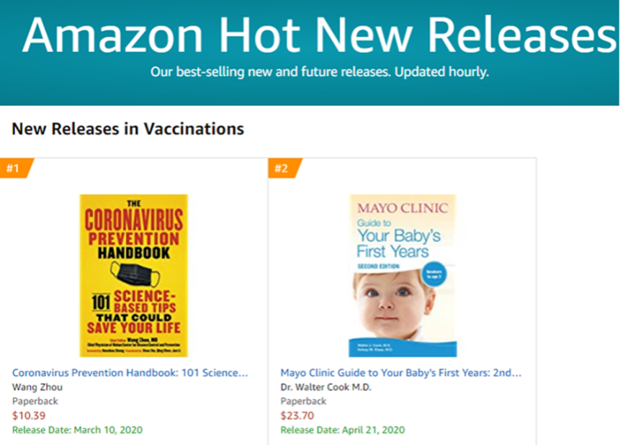Screen dimensions: 620x445
Task: Click the #1 orange rank badge
Action: pos(13,168)
